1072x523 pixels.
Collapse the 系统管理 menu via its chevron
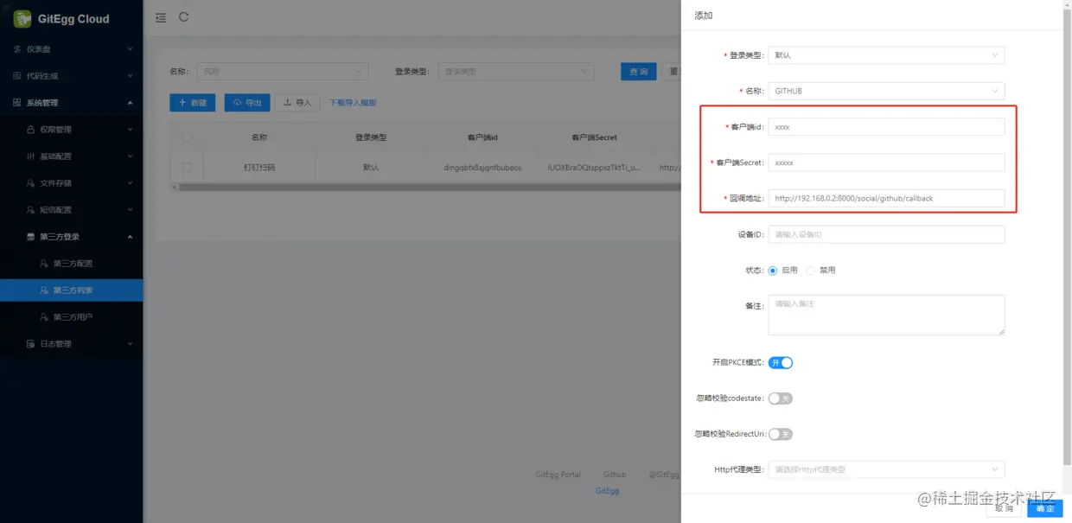tap(131, 103)
